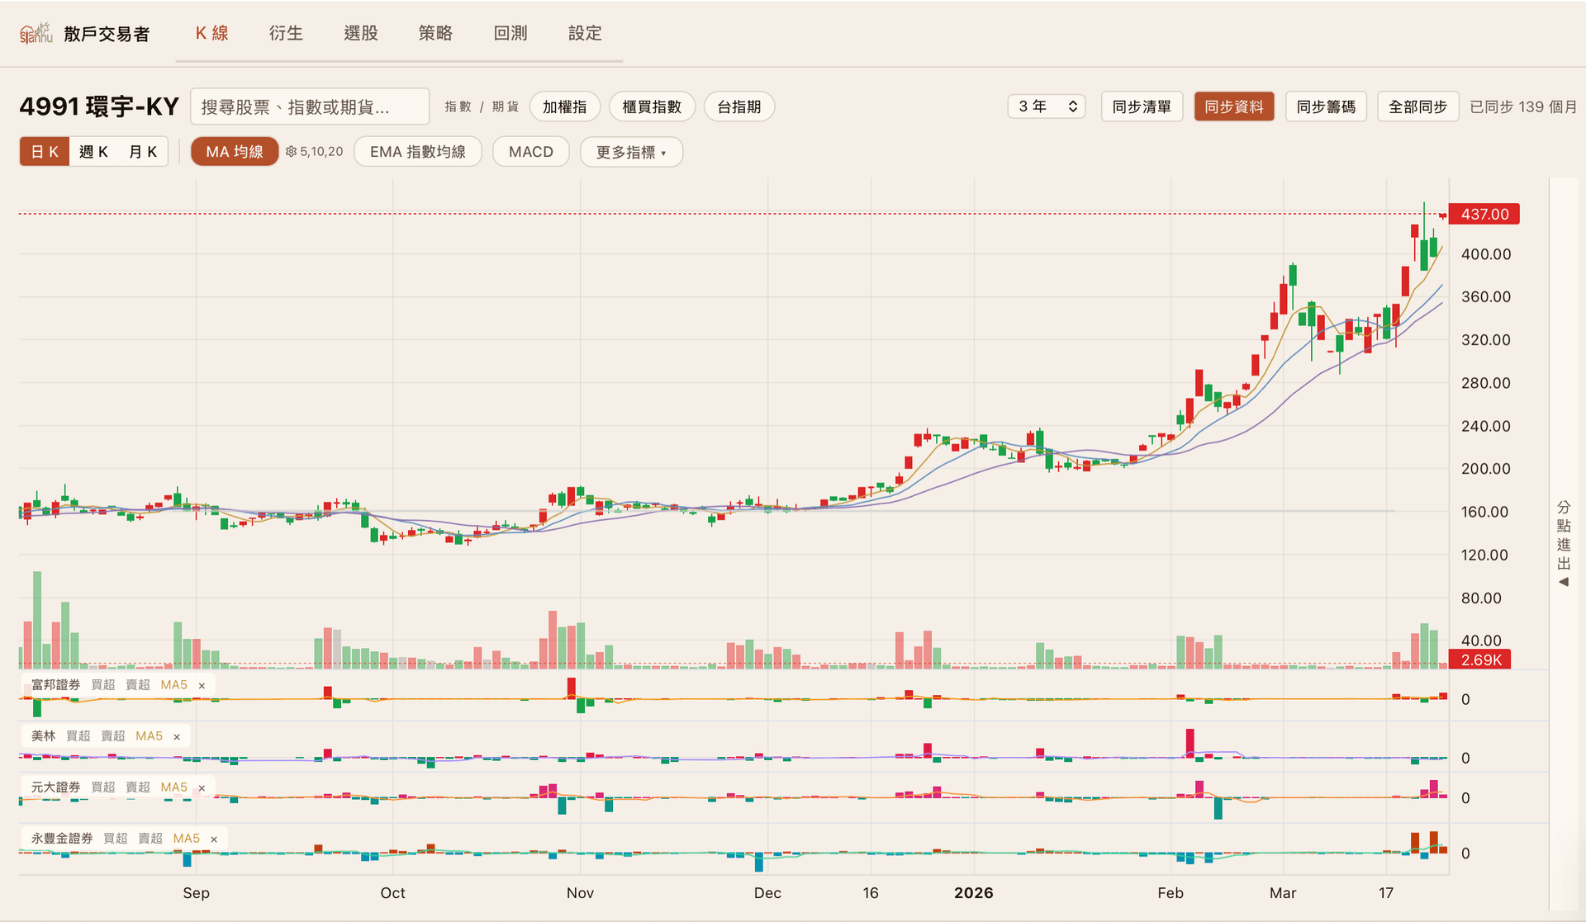Open the 選股 tab
This screenshot has height=922, width=1586.
tap(361, 33)
